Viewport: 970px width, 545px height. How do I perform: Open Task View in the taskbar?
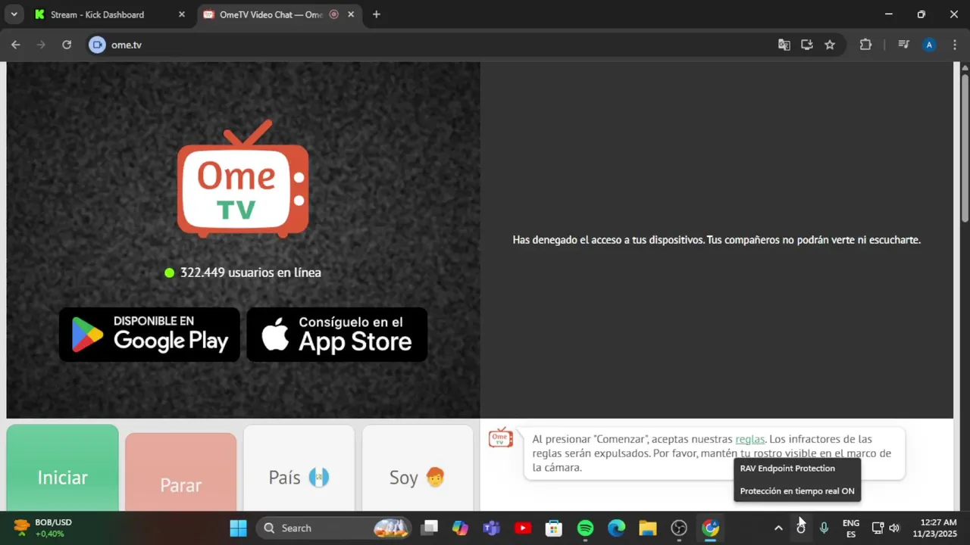pyautogui.click(x=430, y=528)
